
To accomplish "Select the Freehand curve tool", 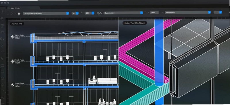I will pos(3,98).
